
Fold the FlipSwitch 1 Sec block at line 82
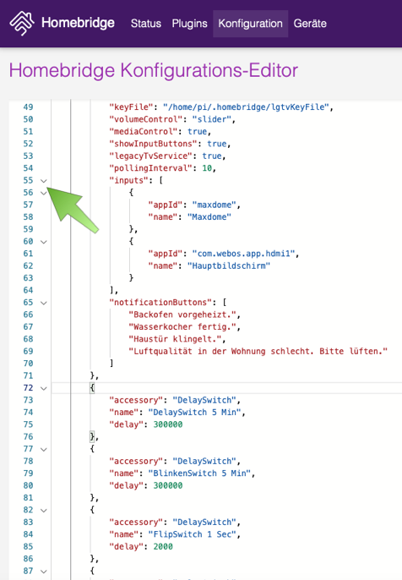pyautogui.click(x=44, y=511)
